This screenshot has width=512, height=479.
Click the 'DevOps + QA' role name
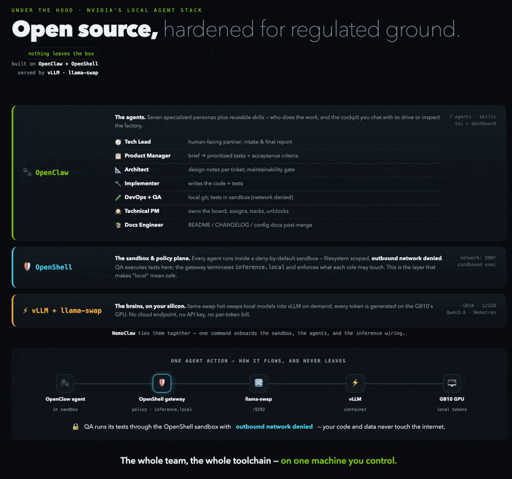pyautogui.click(x=143, y=197)
